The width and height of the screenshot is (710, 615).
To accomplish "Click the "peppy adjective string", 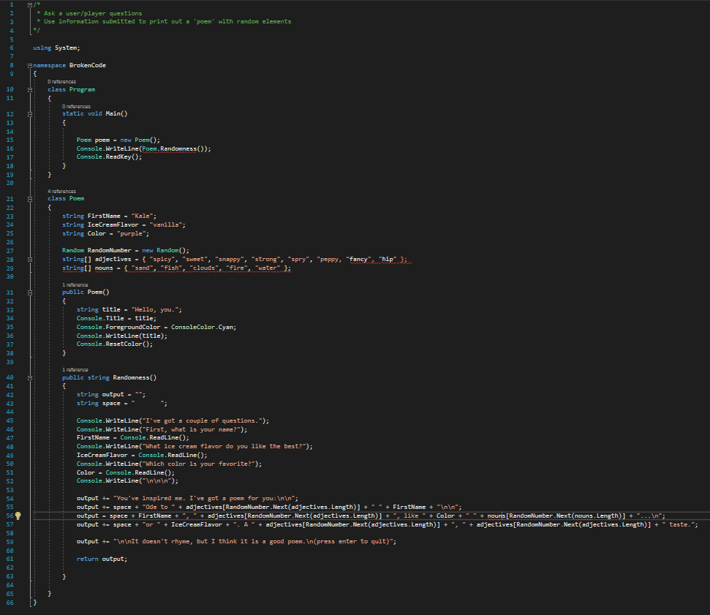I will tap(329, 260).
